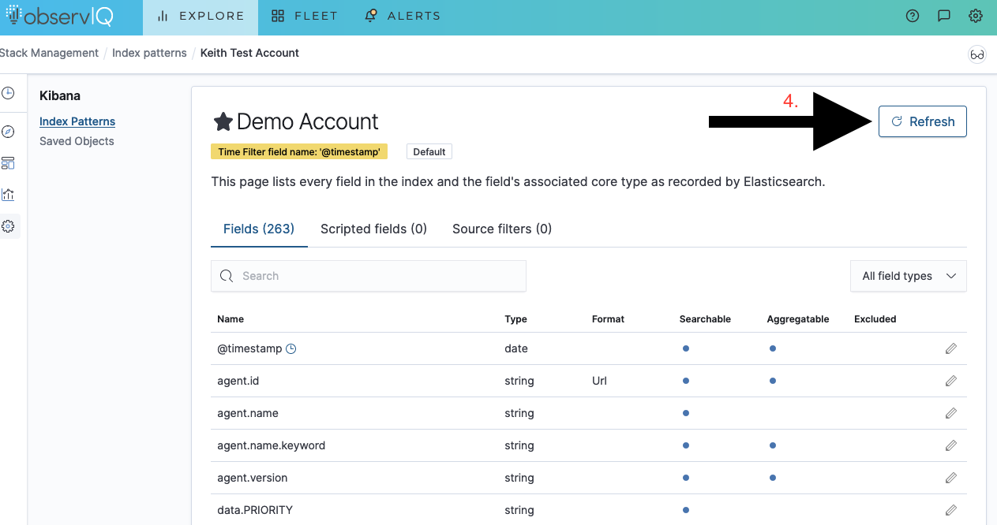The height and width of the screenshot is (525, 997).
Task: Open Management gear icon in sidebar
Action: pyautogui.click(x=8, y=226)
